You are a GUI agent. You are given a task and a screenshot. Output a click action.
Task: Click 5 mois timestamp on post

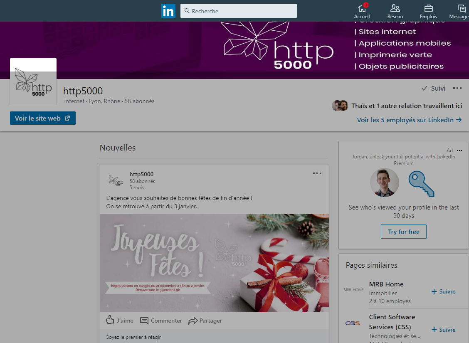click(x=137, y=188)
